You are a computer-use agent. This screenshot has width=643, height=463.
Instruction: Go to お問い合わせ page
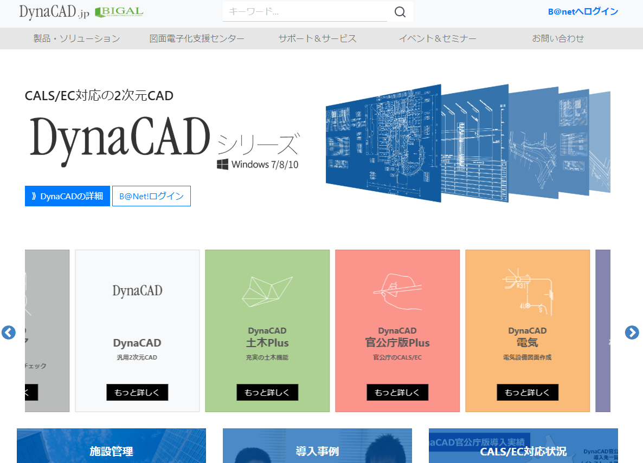[558, 38]
